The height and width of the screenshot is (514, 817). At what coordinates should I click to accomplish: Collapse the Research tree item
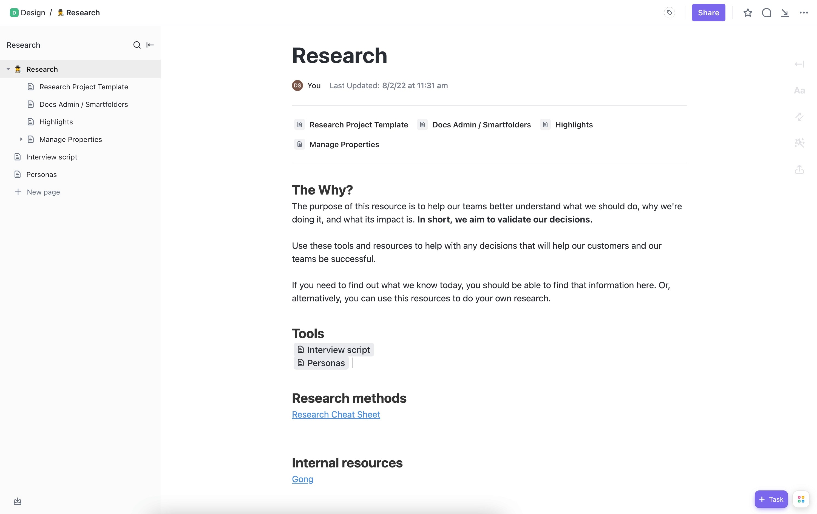coord(8,69)
